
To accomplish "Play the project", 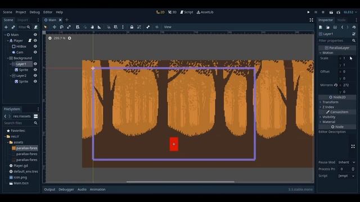I will coord(309,12).
